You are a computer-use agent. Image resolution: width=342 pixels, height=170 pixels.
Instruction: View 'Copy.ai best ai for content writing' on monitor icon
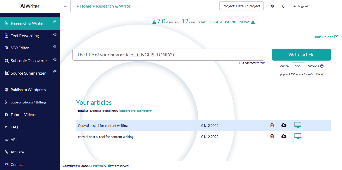coord(298,125)
